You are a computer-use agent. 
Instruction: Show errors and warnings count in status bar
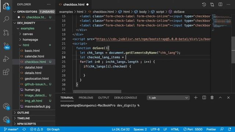tap(36, 129)
